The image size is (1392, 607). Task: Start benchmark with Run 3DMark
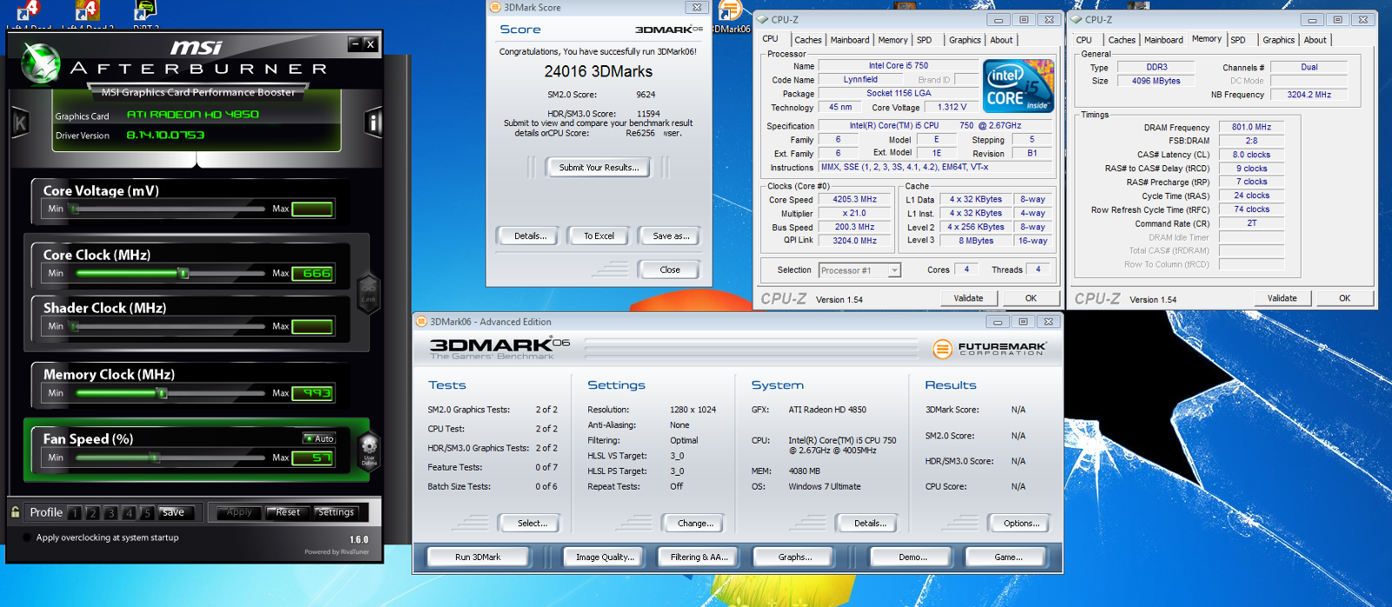tap(478, 557)
